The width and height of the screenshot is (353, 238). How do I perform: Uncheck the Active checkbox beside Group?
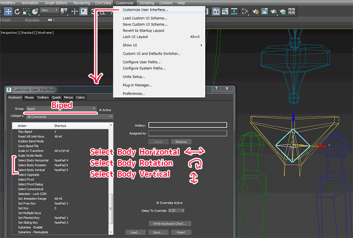[101, 110]
